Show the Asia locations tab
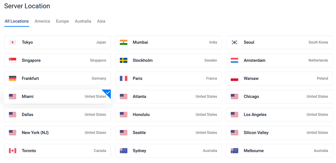336x163 pixels. (101, 21)
